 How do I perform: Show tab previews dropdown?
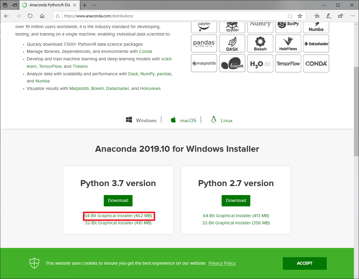coord(94,5)
